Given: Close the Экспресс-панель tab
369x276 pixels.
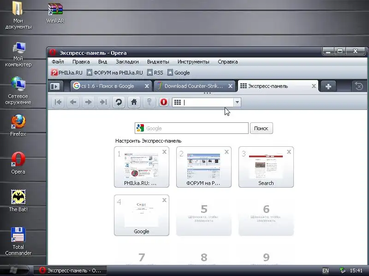Looking at the screenshot, I should click(x=314, y=86).
